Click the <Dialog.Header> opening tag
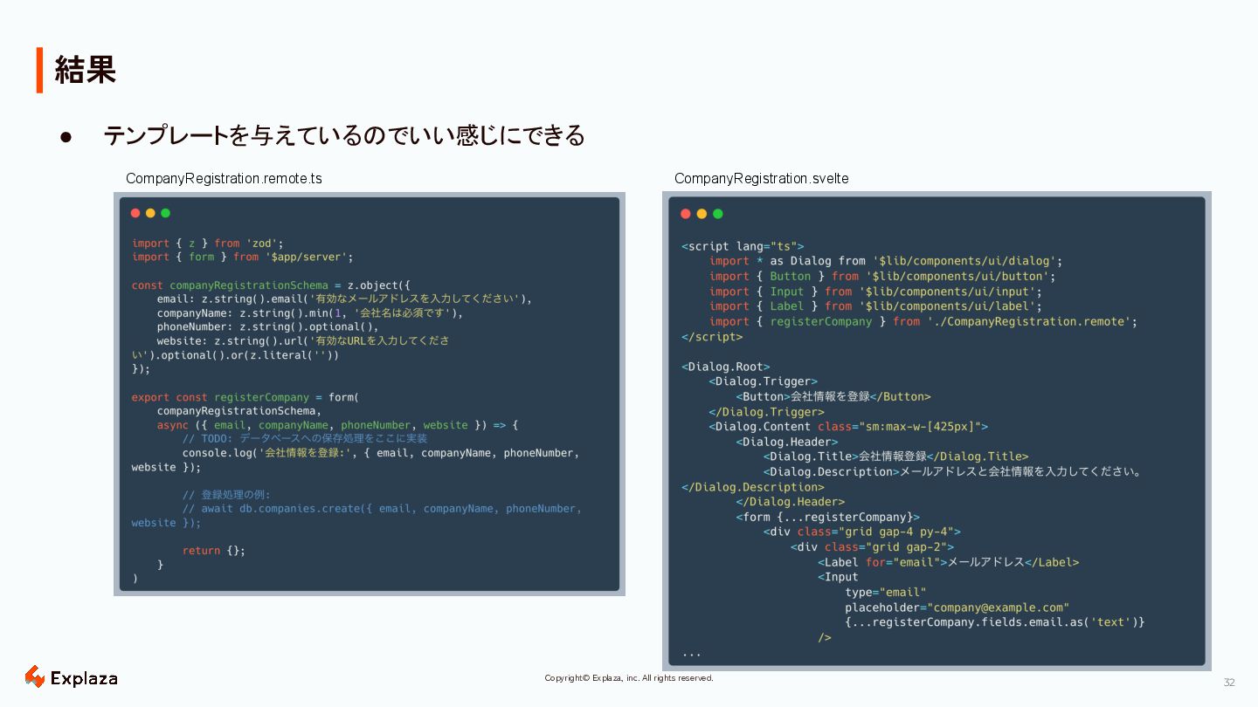 point(787,442)
